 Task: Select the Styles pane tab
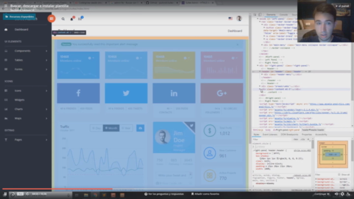point(256,134)
